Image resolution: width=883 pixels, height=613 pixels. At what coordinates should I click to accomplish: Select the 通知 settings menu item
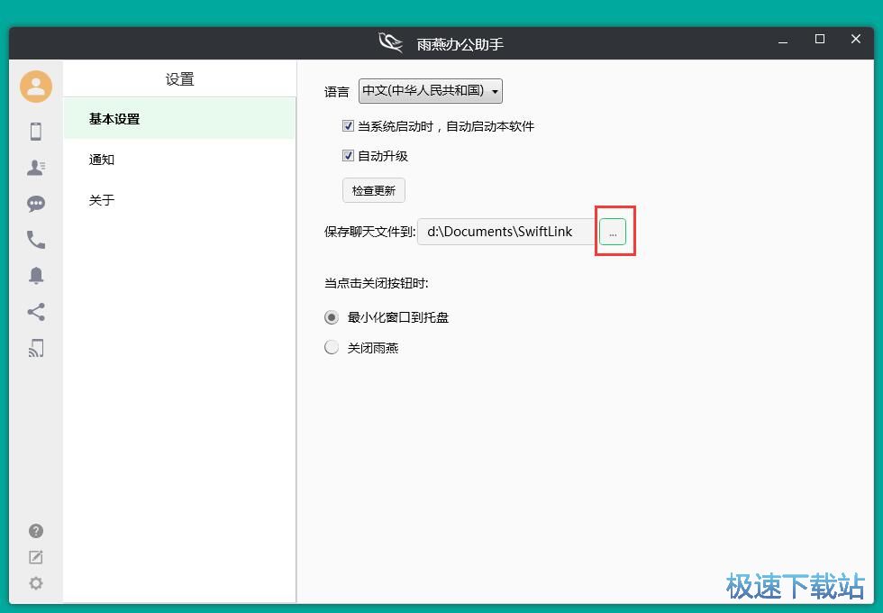(179, 160)
